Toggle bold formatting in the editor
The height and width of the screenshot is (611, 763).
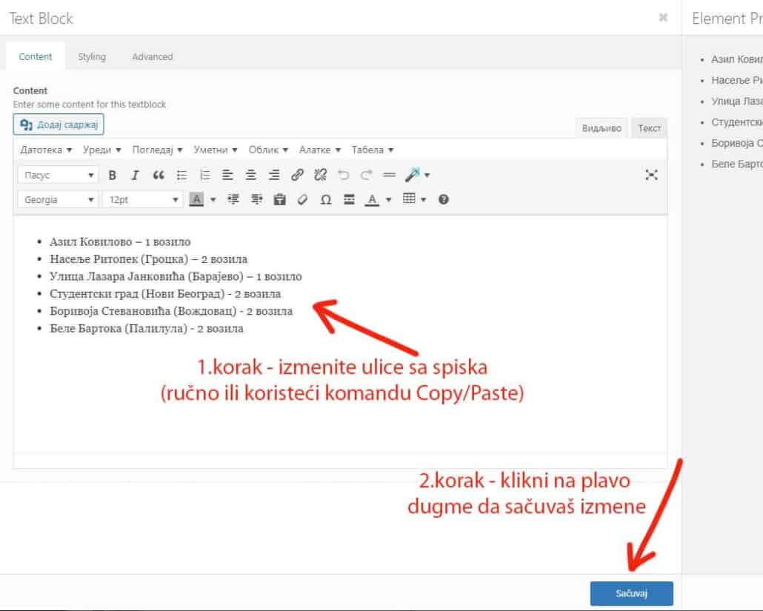[113, 176]
